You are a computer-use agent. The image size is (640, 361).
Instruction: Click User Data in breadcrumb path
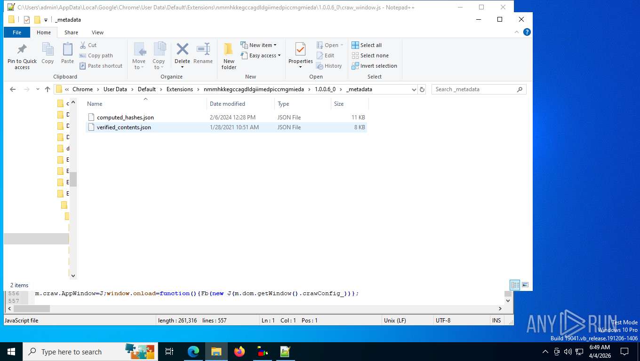point(115,89)
